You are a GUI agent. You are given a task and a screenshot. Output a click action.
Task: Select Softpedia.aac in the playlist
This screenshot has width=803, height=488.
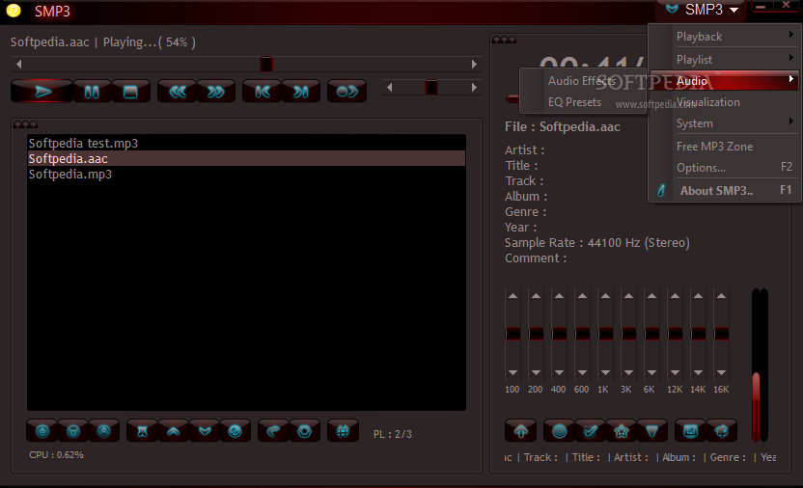point(246,158)
